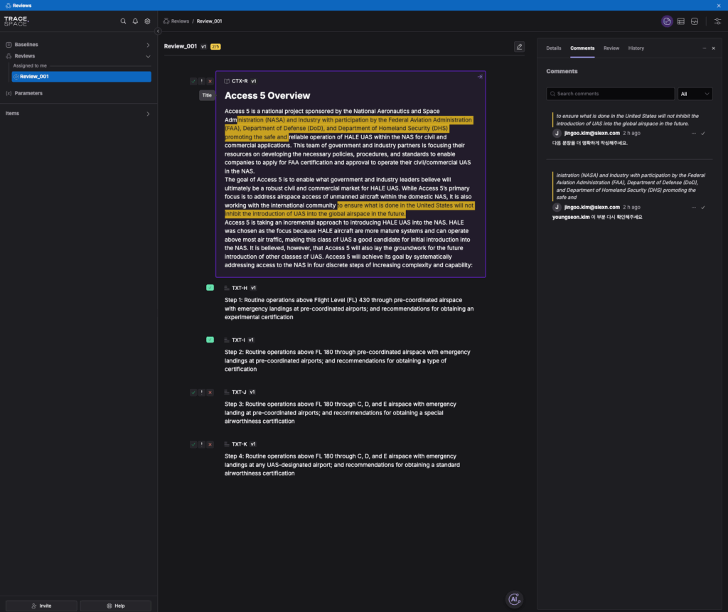Viewport: 728px width, 612px height.
Task: Reject TXT-J with the red X
Action: (210, 392)
